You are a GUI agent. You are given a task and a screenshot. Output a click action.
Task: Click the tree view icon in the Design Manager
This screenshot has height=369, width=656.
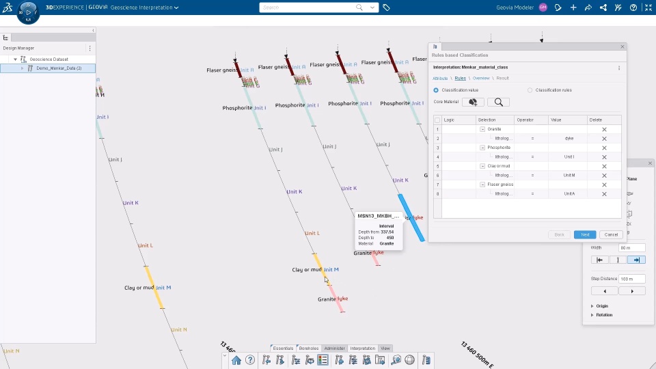click(6, 38)
